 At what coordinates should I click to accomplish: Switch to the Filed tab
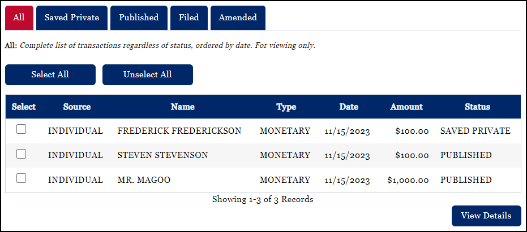pyautogui.click(x=189, y=17)
